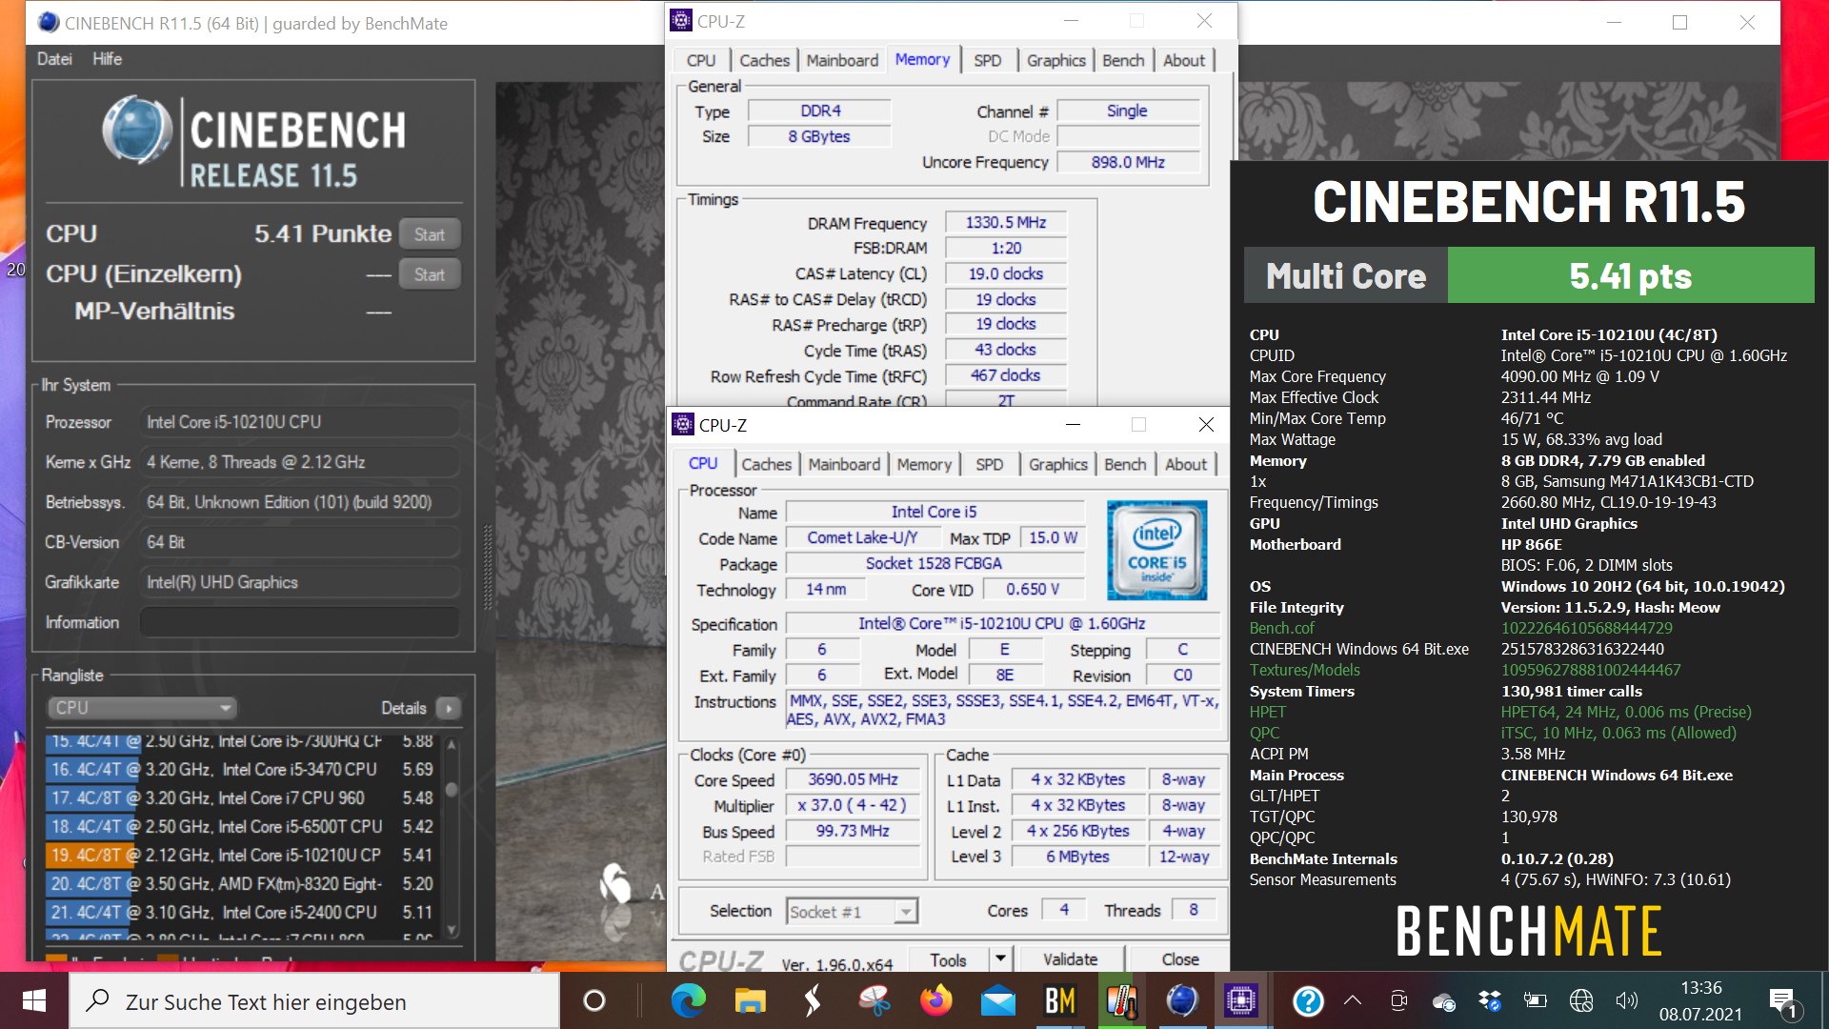Switch to Caches tab in upper CPU-Z
This screenshot has height=1029, width=1829.
tap(764, 60)
